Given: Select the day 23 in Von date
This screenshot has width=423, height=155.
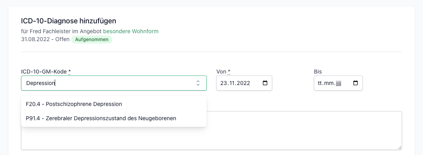Looking at the screenshot, I should [223, 83].
